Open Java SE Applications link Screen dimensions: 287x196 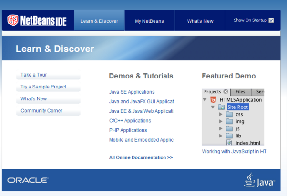click(132, 92)
